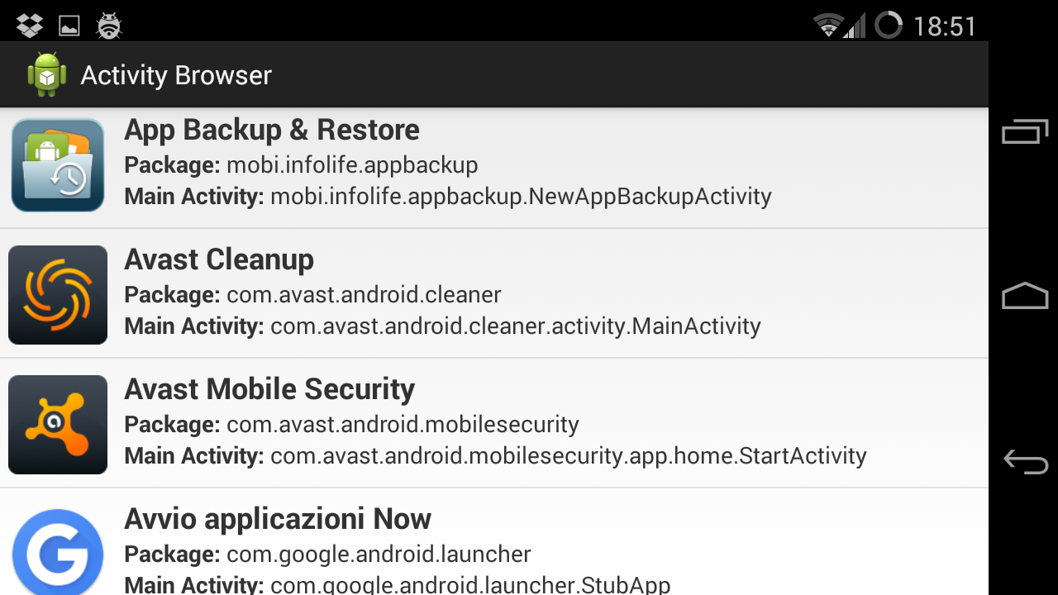The image size is (1058, 595).
Task: Select the Avast Mobile Security entry title
Action: click(269, 389)
